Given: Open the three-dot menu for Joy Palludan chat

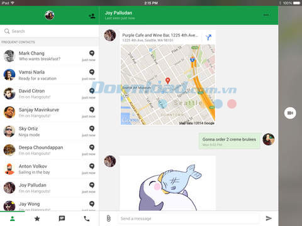Looking at the screenshot, I should point(266,15).
